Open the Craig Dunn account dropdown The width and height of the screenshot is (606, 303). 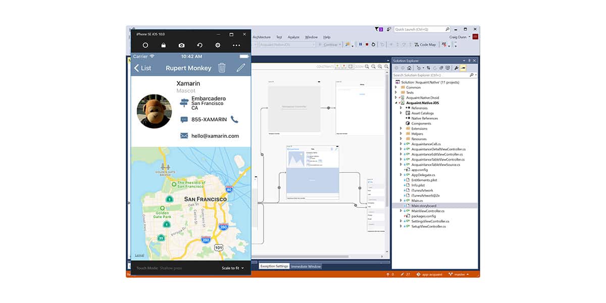click(x=460, y=37)
